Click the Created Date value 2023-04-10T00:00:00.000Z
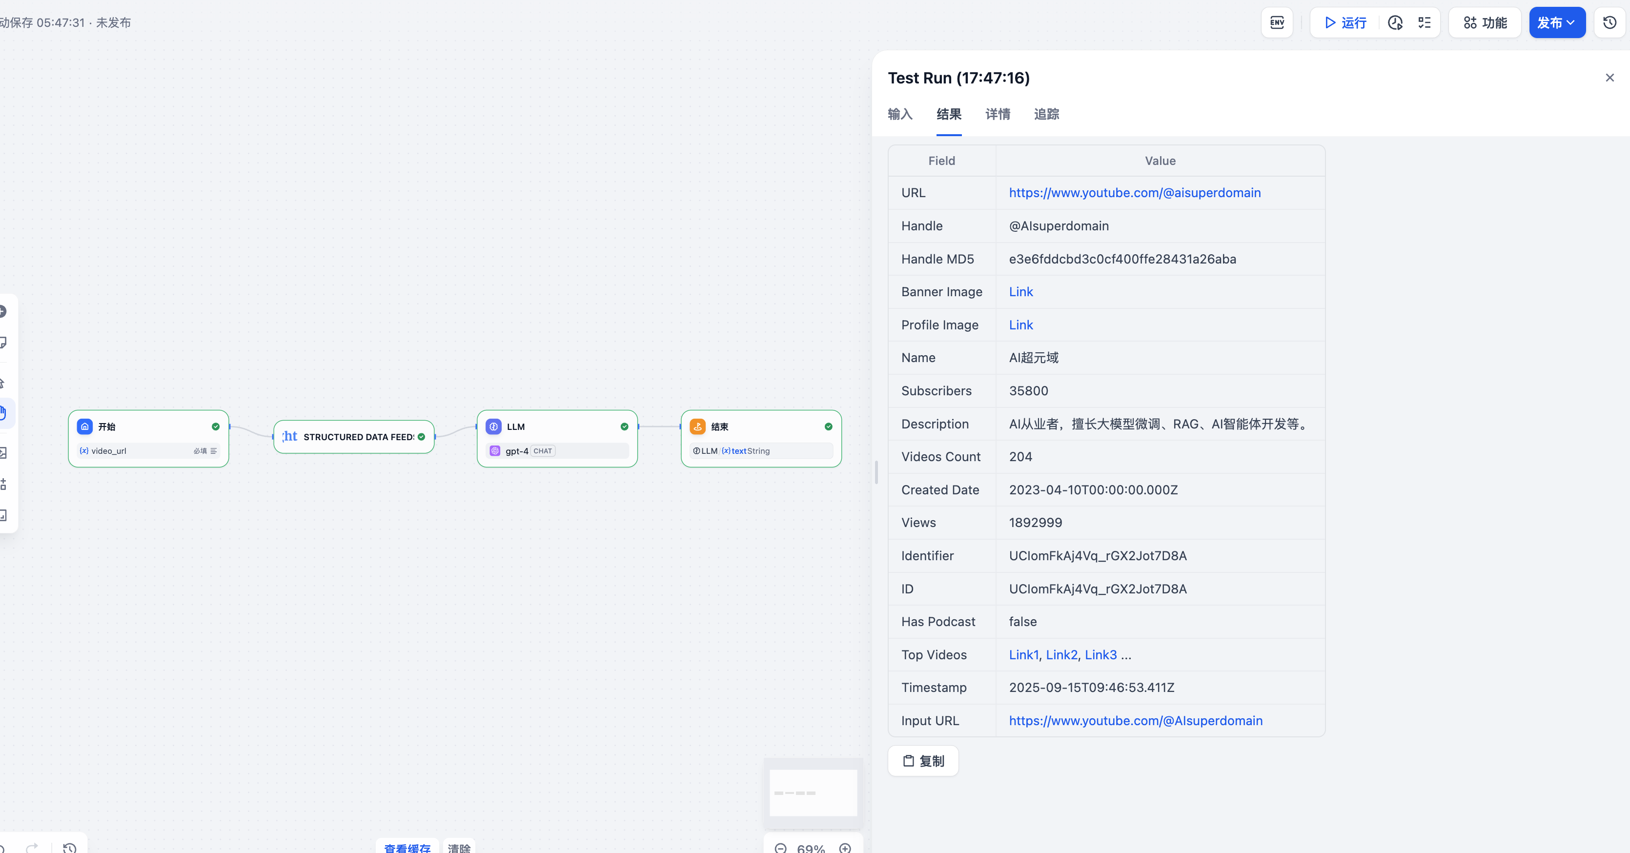1630x853 pixels. coord(1093,490)
